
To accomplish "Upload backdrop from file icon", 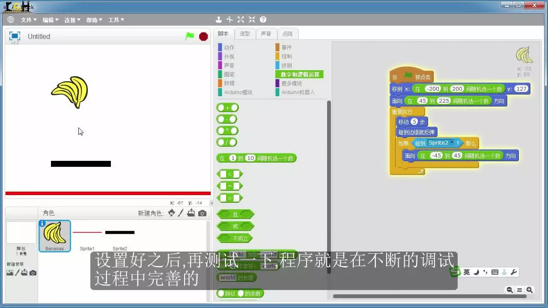I will click(x=24, y=273).
